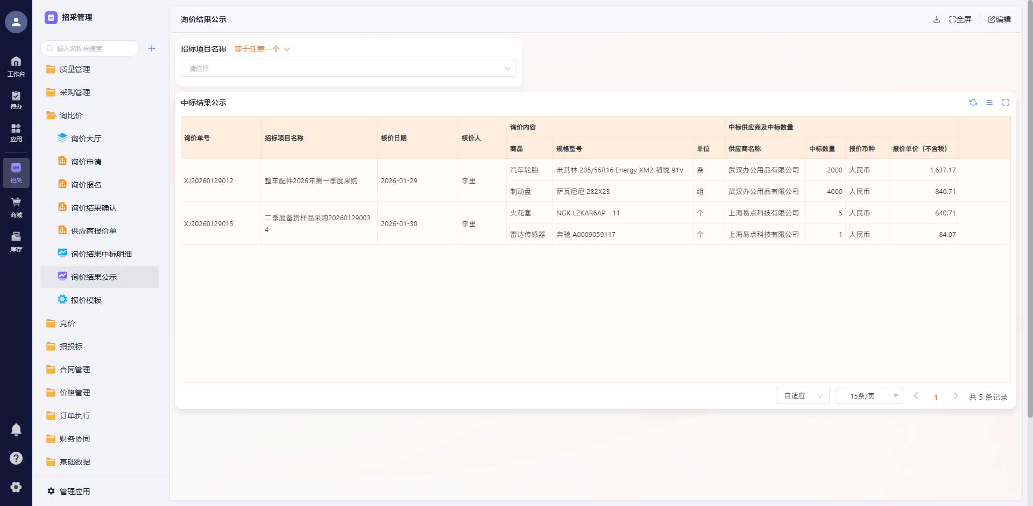Open 管理应用 at sidebar bottom
1033x506 pixels.
68,491
